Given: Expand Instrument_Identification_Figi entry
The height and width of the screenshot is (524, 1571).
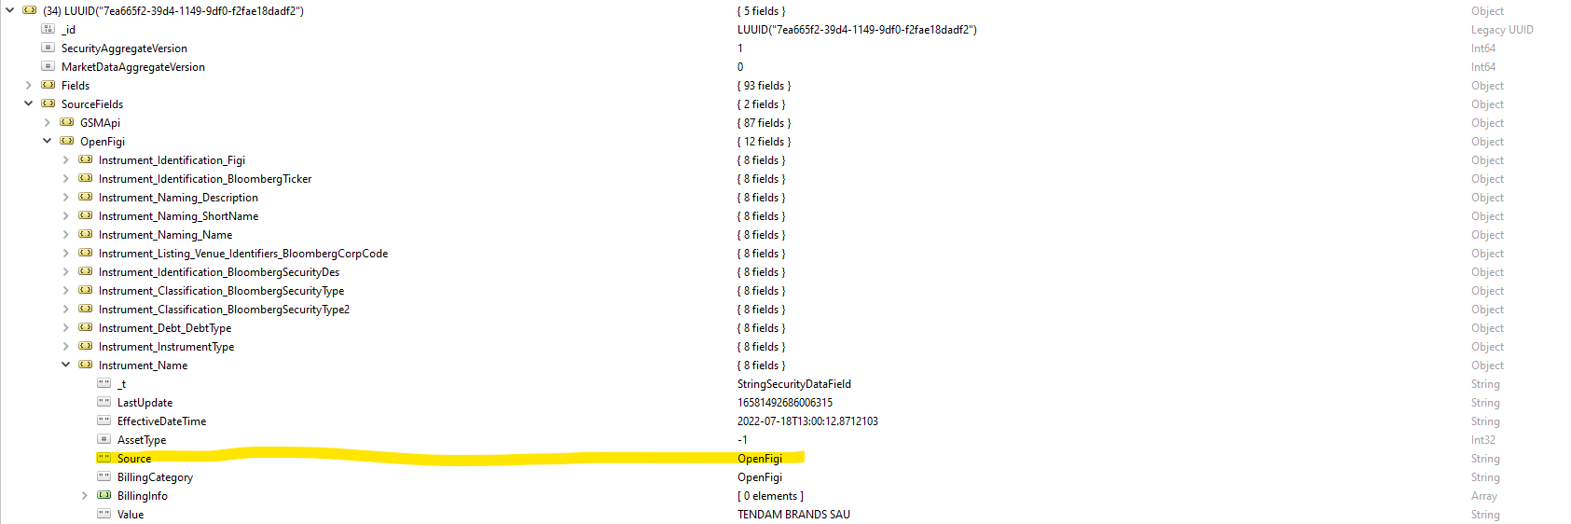Looking at the screenshot, I should tap(66, 160).
